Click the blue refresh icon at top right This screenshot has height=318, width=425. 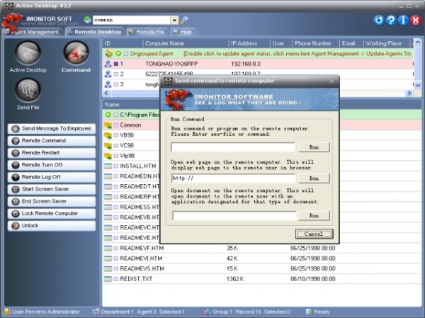tap(379, 20)
